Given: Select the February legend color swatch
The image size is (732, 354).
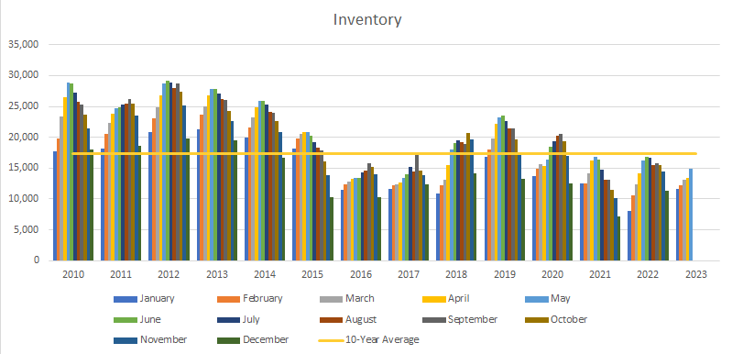Looking at the screenshot, I should tap(228, 299).
